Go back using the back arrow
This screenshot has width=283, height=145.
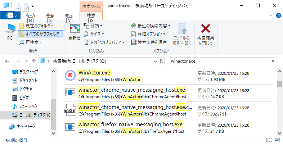point(7,61)
